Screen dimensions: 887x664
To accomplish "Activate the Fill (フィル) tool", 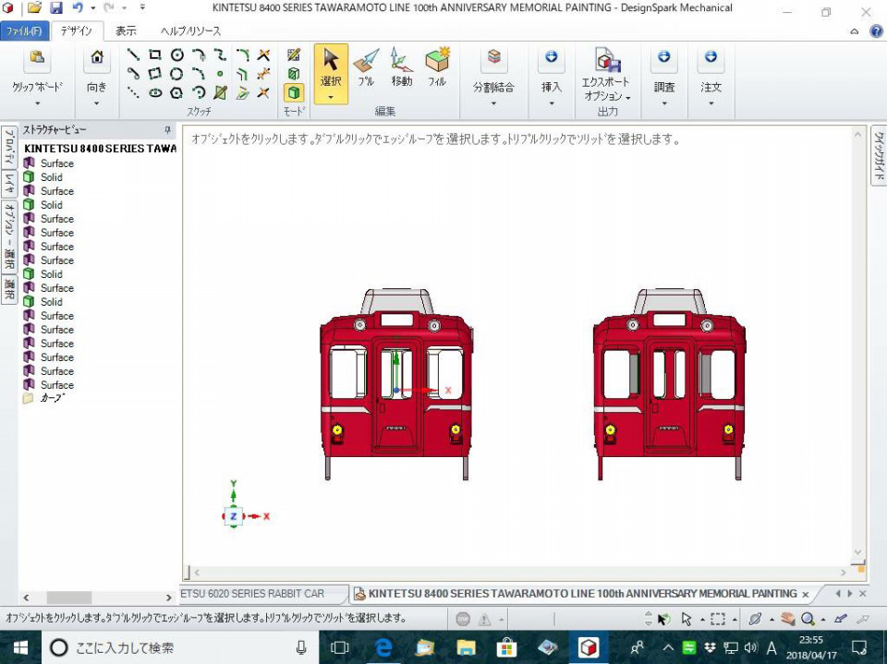I will (437, 66).
